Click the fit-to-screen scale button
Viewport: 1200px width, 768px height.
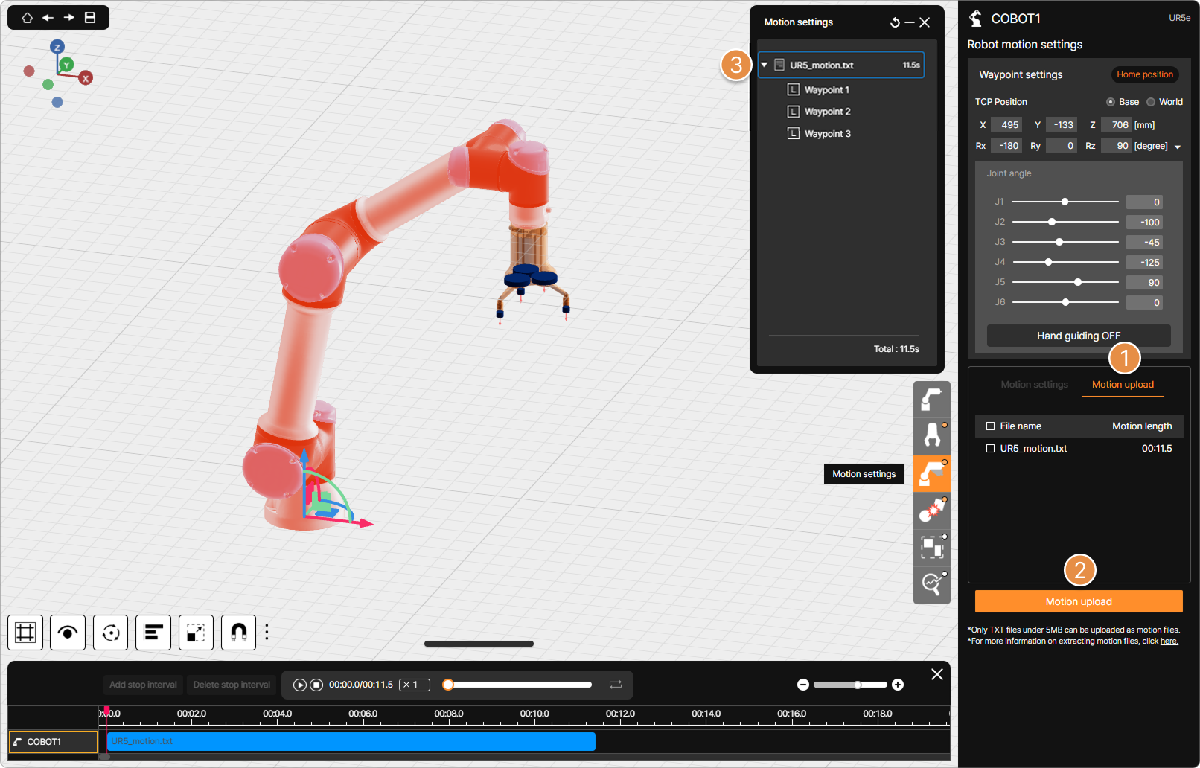196,633
